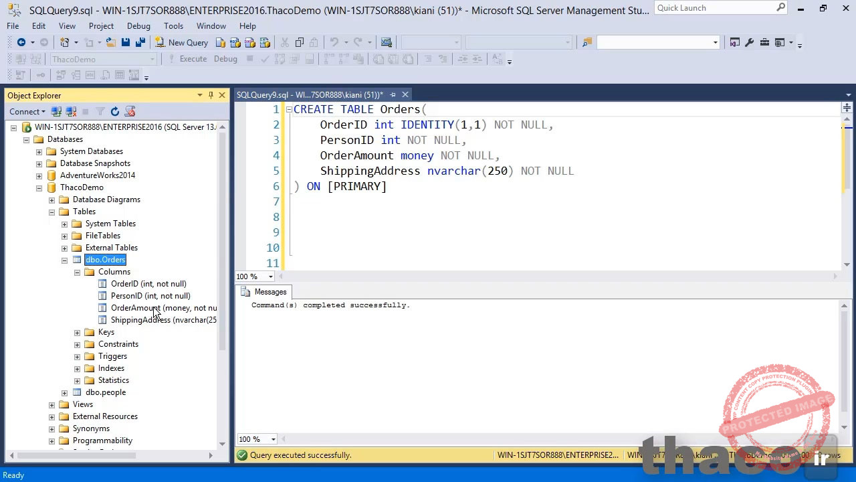Screen dimensions: 856x482
Task: Pin the Object Explorer panel
Action: pos(210,95)
